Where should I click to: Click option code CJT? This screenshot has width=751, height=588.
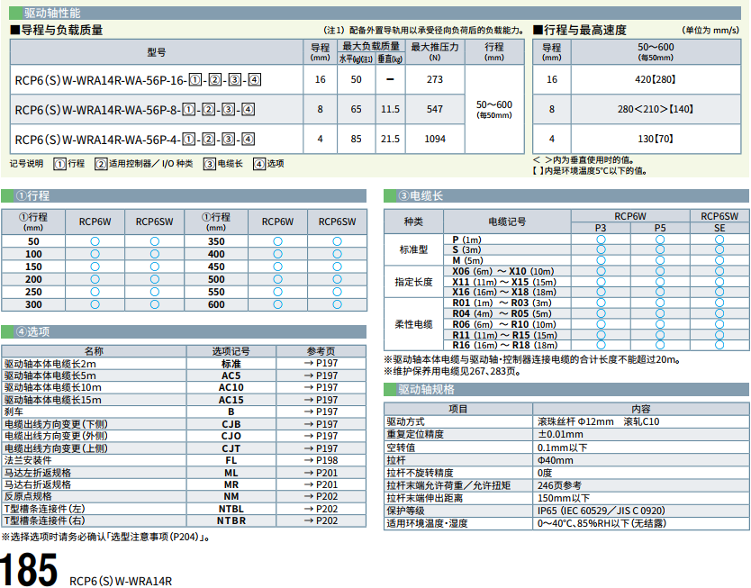click(231, 448)
